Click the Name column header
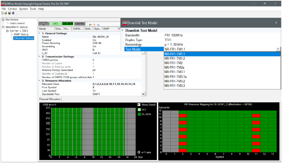This screenshot has width=282, height=163. point(46,29)
